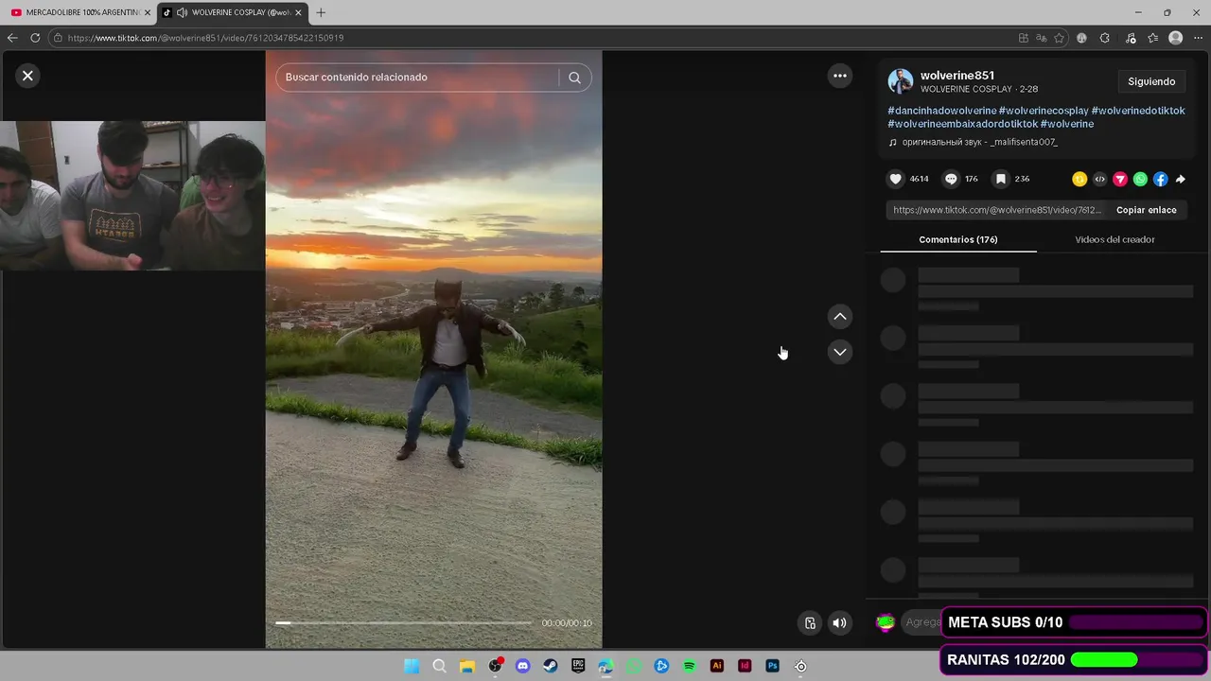Click browser back arrow
1211x681 pixels.
click(x=12, y=38)
